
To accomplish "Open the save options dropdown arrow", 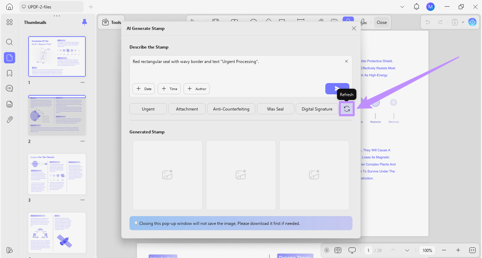I will pyautogui.click(x=463, y=22).
